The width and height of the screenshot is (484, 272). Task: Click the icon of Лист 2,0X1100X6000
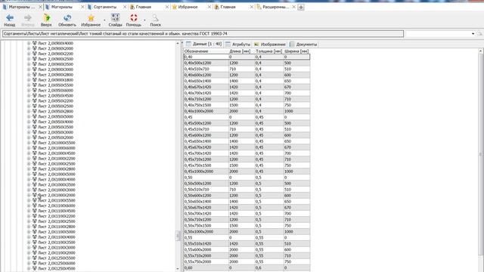[x=35, y=206]
